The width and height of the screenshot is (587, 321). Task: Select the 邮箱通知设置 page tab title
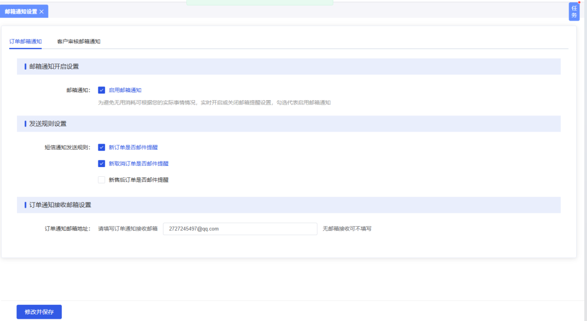(21, 11)
